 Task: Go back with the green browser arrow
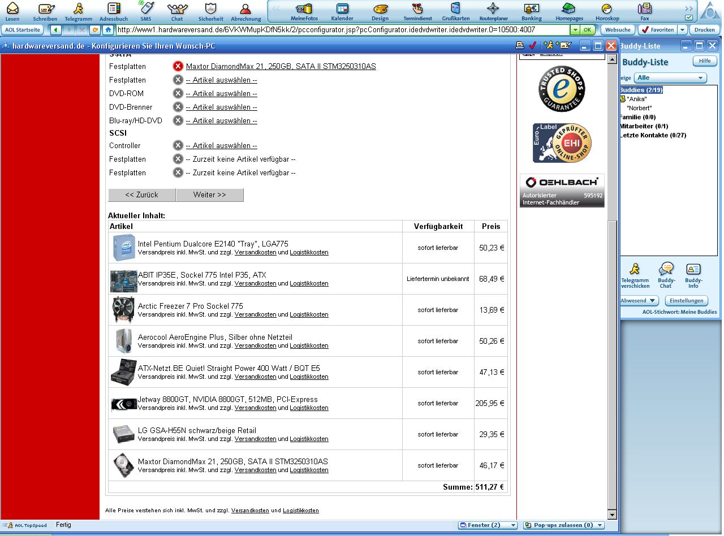(56, 29)
